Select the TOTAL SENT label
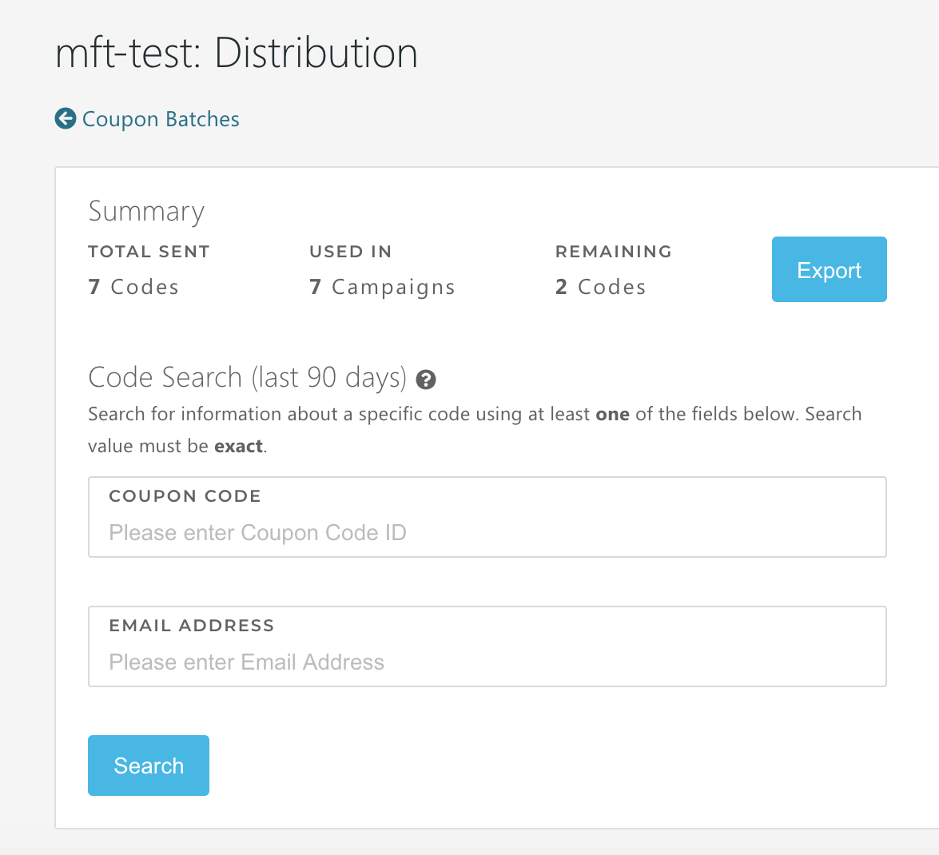Viewport: 939px width, 855px height. (x=149, y=252)
